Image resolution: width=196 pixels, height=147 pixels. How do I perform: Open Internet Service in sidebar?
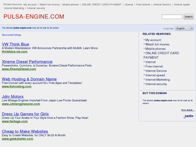(156, 71)
